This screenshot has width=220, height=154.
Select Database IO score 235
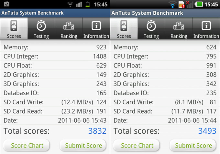[211, 93]
